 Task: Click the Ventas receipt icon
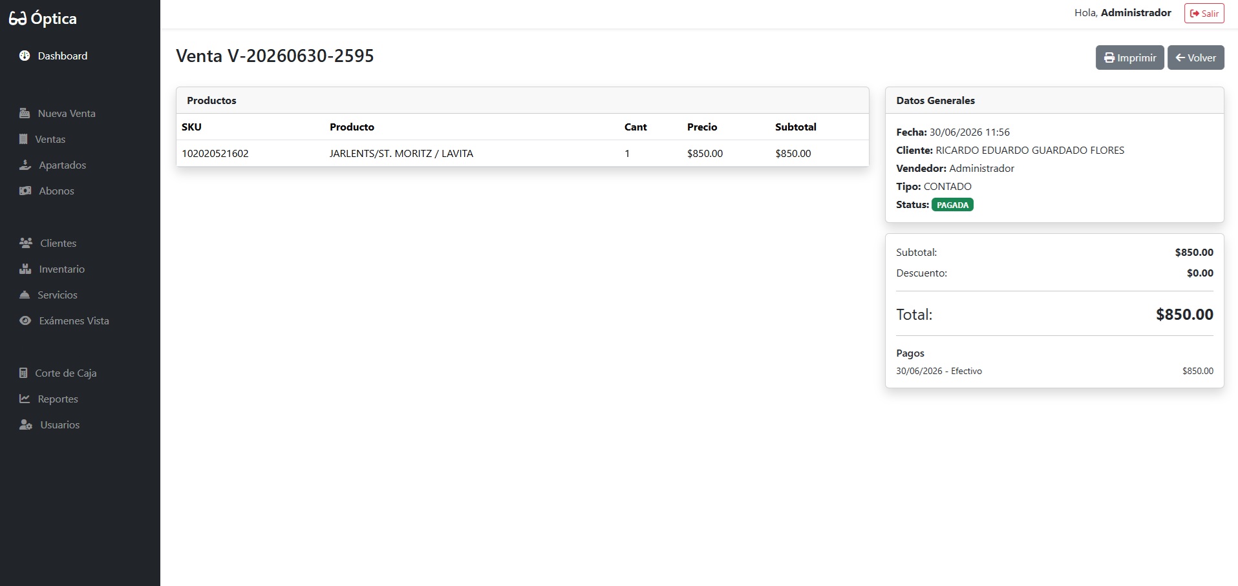pyautogui.click(x=23, y=139)
